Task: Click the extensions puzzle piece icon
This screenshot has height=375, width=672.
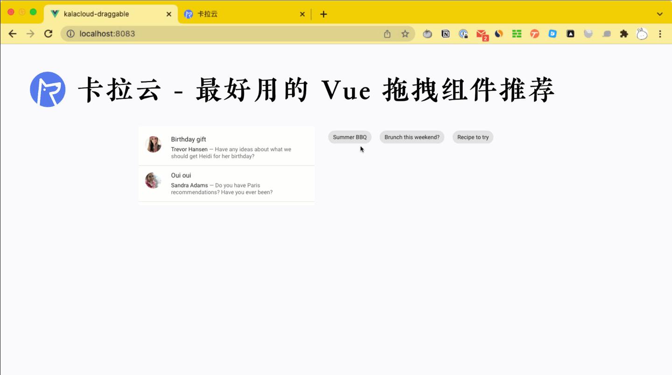Action: click(x=624, y=33)
